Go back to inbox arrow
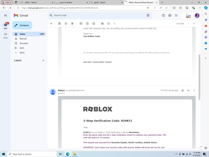 [51, 23]
